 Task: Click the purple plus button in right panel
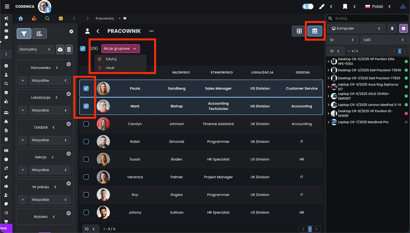403,28
